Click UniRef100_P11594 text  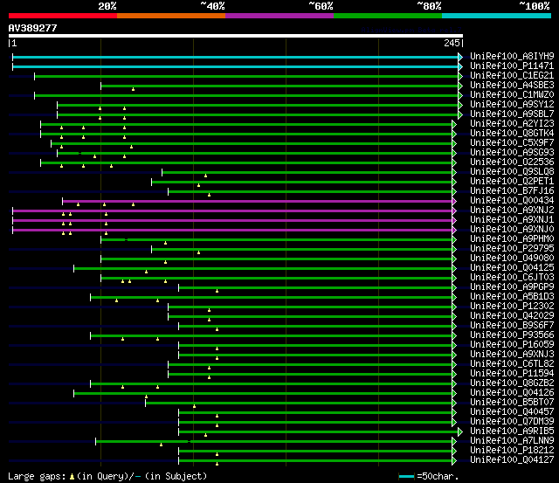pyautogui.click(x=512, y=374)
